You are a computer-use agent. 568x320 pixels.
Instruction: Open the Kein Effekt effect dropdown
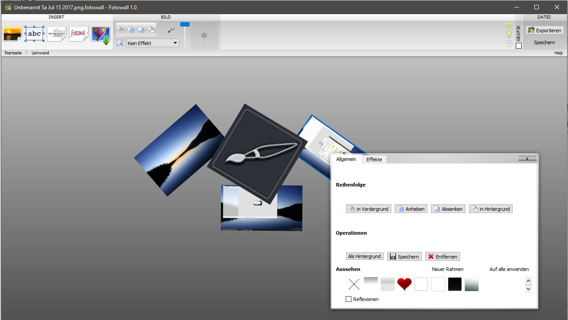click(152, 43)
